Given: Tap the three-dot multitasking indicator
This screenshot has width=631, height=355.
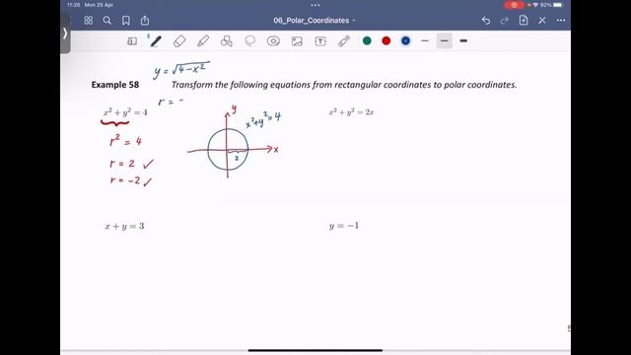Looking at the screenshot, I should click(315, 5).
